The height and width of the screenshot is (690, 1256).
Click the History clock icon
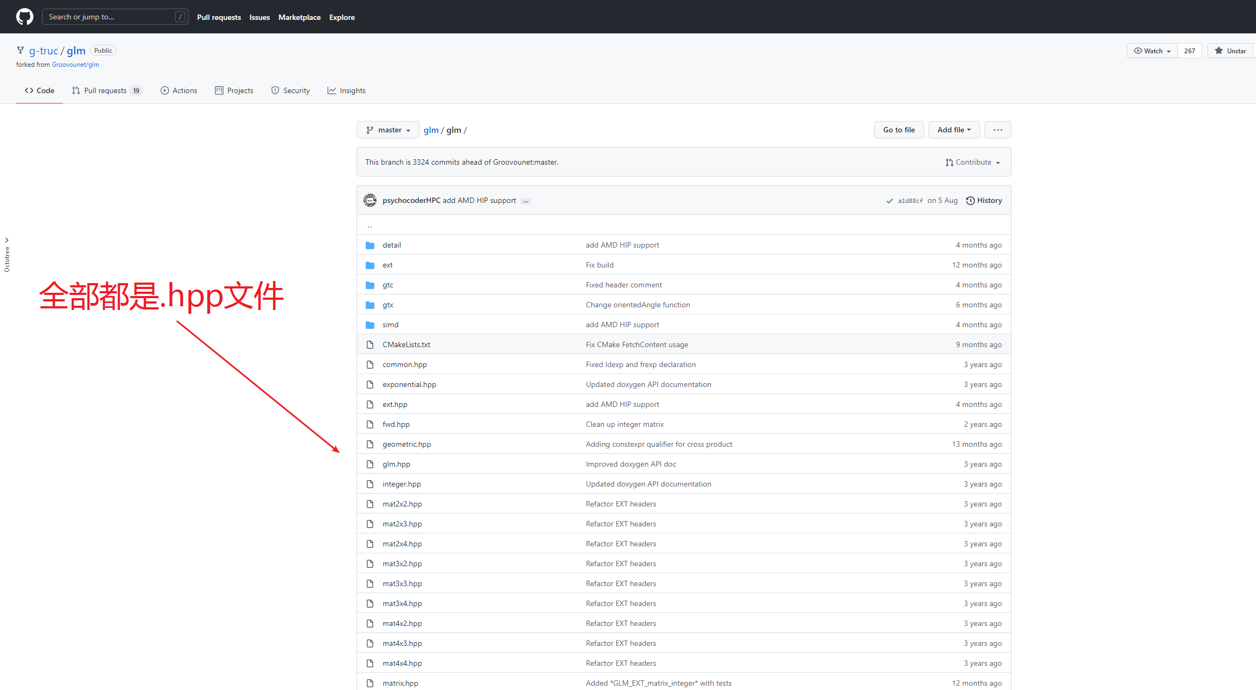coord(970,200)
